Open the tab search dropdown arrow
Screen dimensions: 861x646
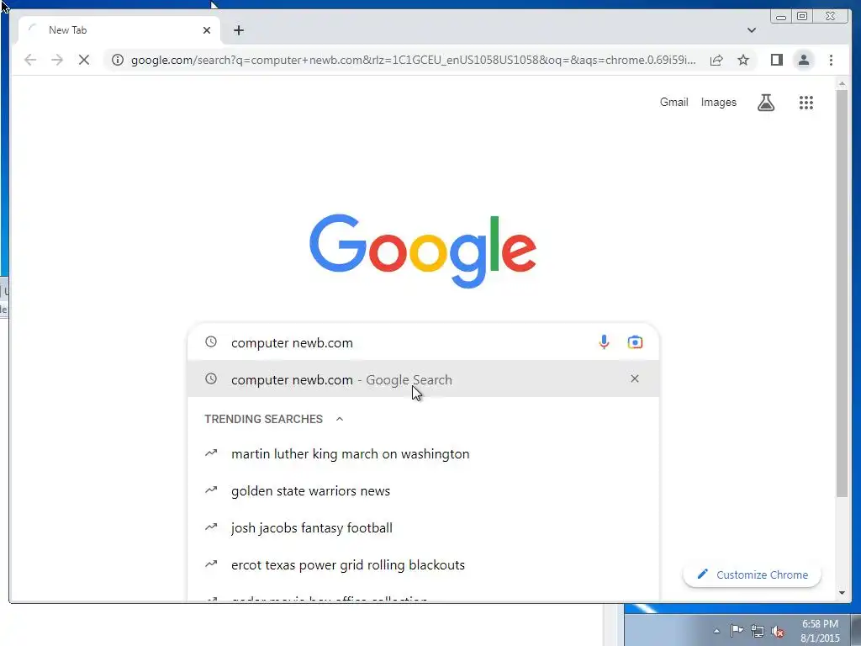(751, 30)
